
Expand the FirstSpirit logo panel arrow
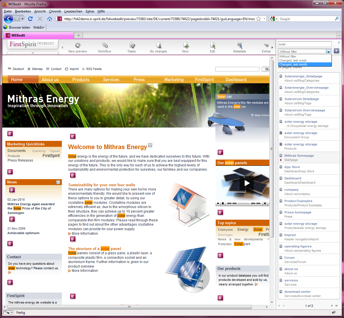click(x=33, y=53)
